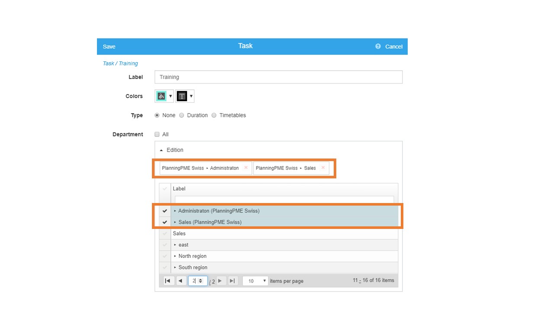
Task: Open the background color picker
Action: [x=164, y=96]
